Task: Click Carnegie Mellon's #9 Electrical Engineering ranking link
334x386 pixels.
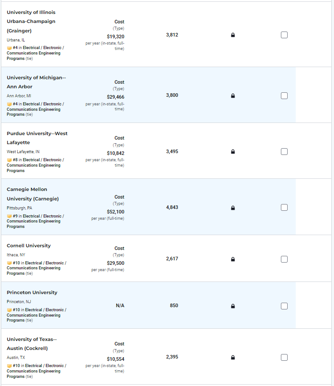Action: (x=35, y=221)
